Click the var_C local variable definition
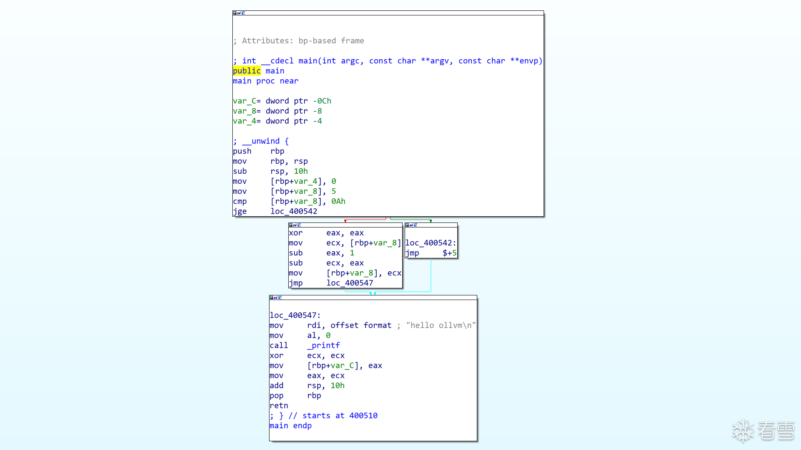Viewport: 801px width, 450px height. (244, 101)
